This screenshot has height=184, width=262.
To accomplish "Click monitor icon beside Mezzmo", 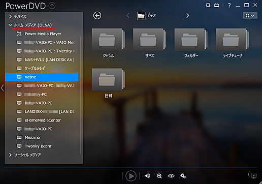I will 19,137.
